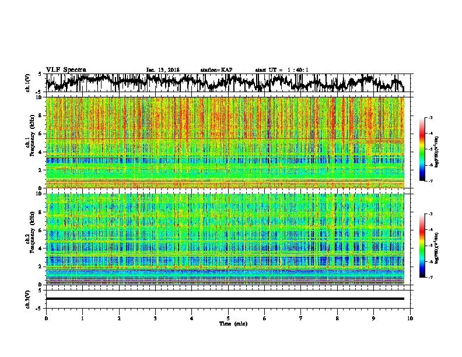
Task: Pick the ch.1 spectrogram color bar
Action: pyautogui.click(x=422, y=149)
